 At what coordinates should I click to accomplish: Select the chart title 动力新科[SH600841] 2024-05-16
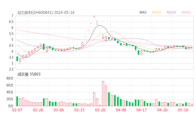[x=46, y=13]
